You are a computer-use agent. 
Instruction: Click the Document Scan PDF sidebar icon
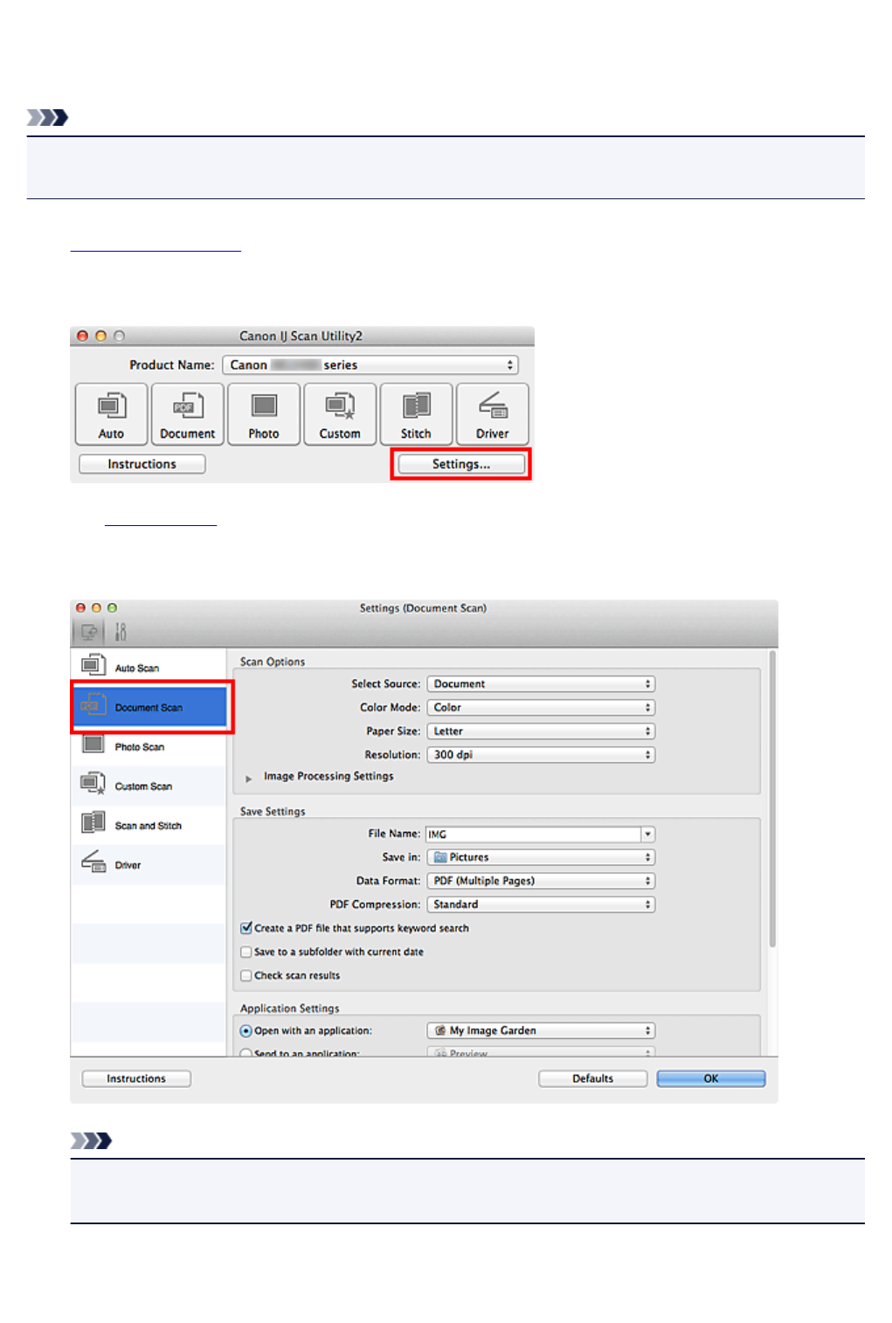[93, 705]
